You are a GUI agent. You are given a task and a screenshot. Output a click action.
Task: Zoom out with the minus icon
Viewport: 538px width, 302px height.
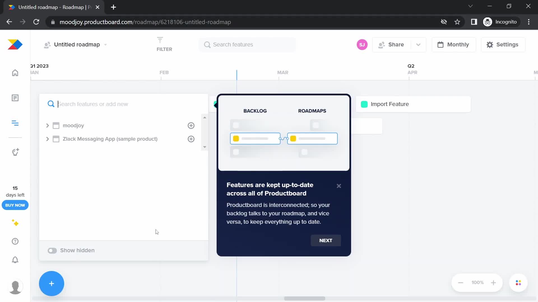click(x=461, y=283)
